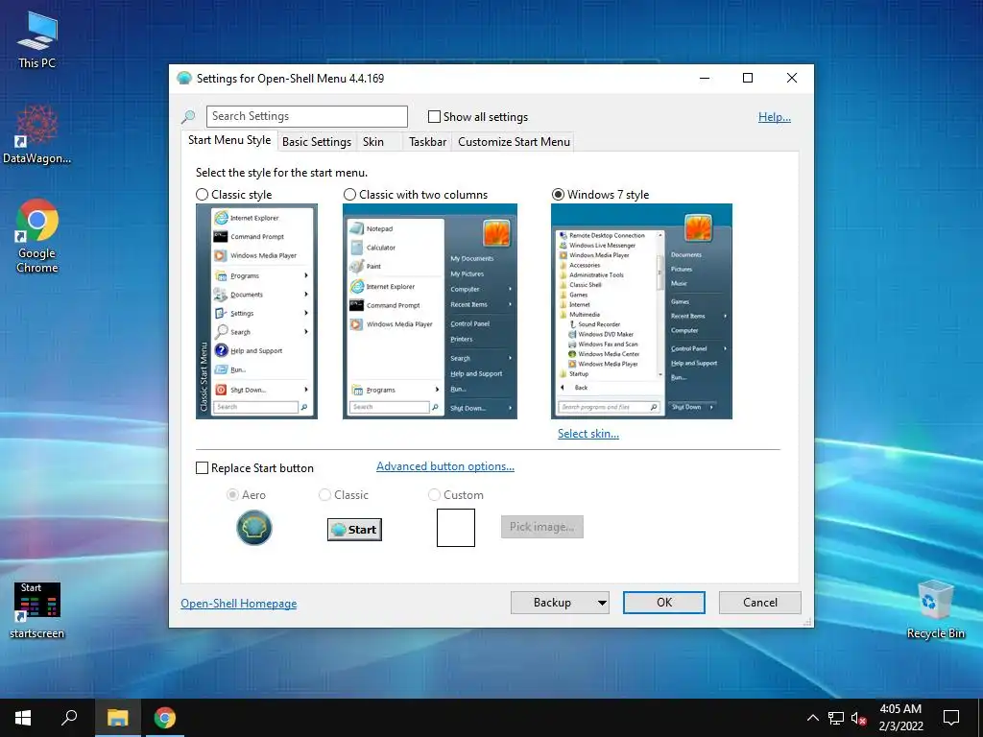Click the muted volume tray icon
Screen dimensions: 983x737
(x=859, y=718)
